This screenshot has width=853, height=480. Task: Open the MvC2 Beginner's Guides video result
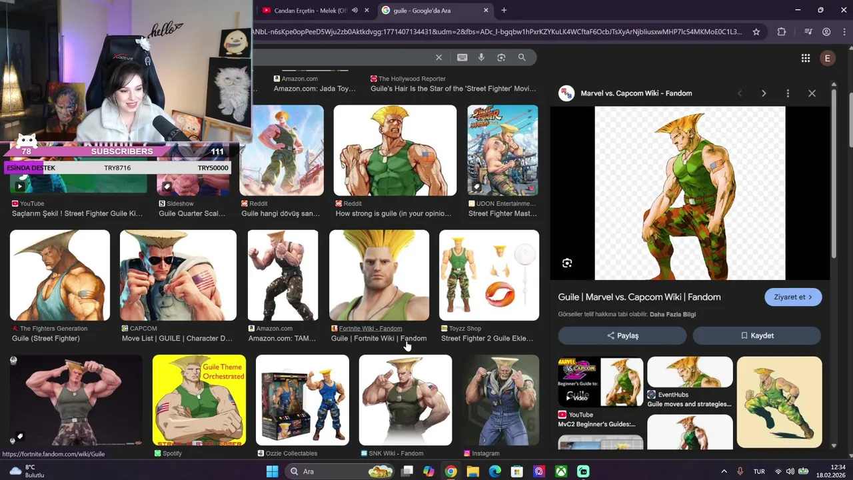[600, 393]
